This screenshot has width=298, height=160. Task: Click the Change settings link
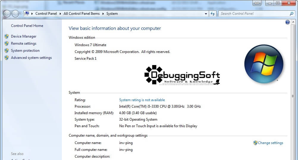point(270,143)
